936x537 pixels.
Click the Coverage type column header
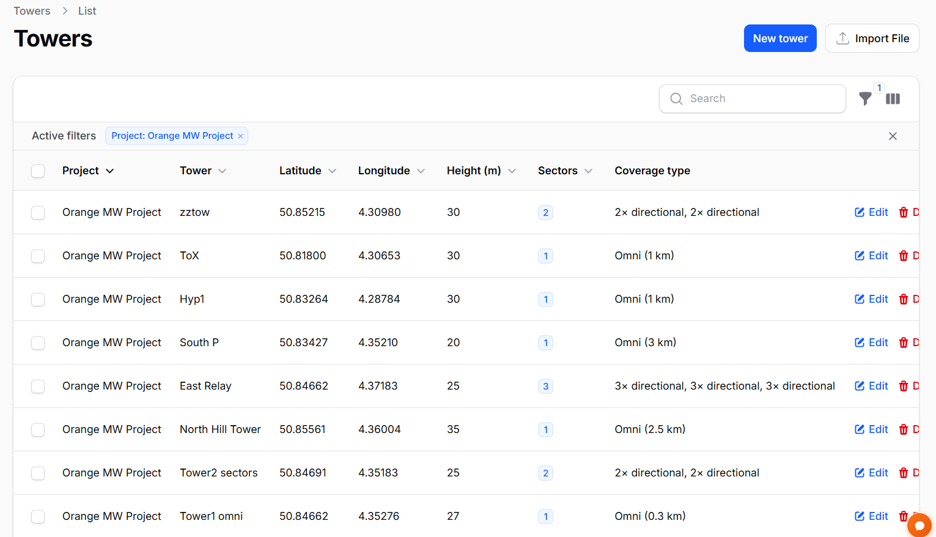click(652, 171)
